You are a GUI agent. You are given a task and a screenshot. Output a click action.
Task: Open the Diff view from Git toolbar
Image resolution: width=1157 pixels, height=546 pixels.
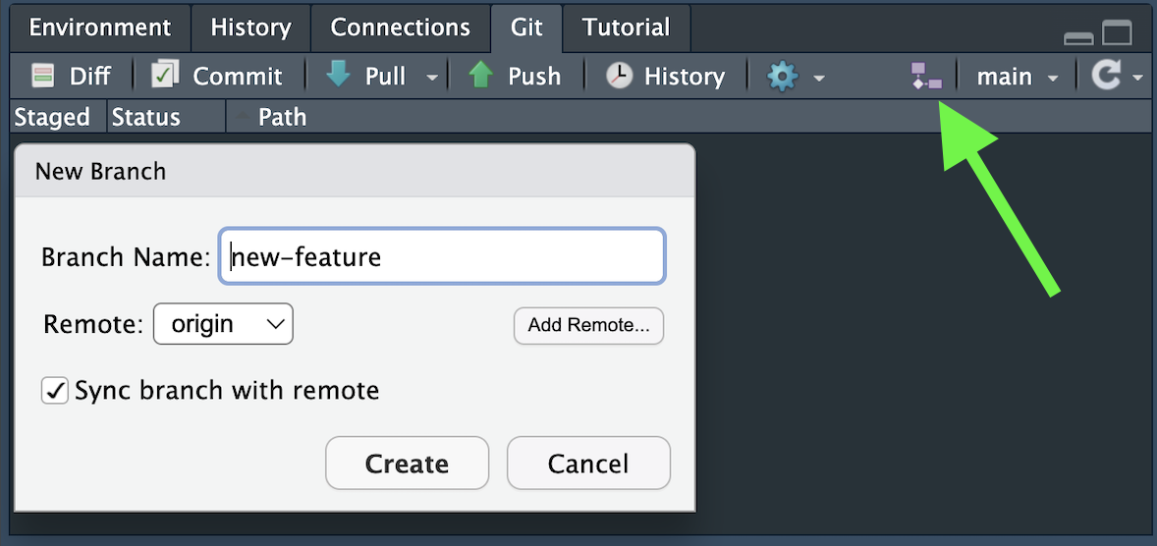71,76
